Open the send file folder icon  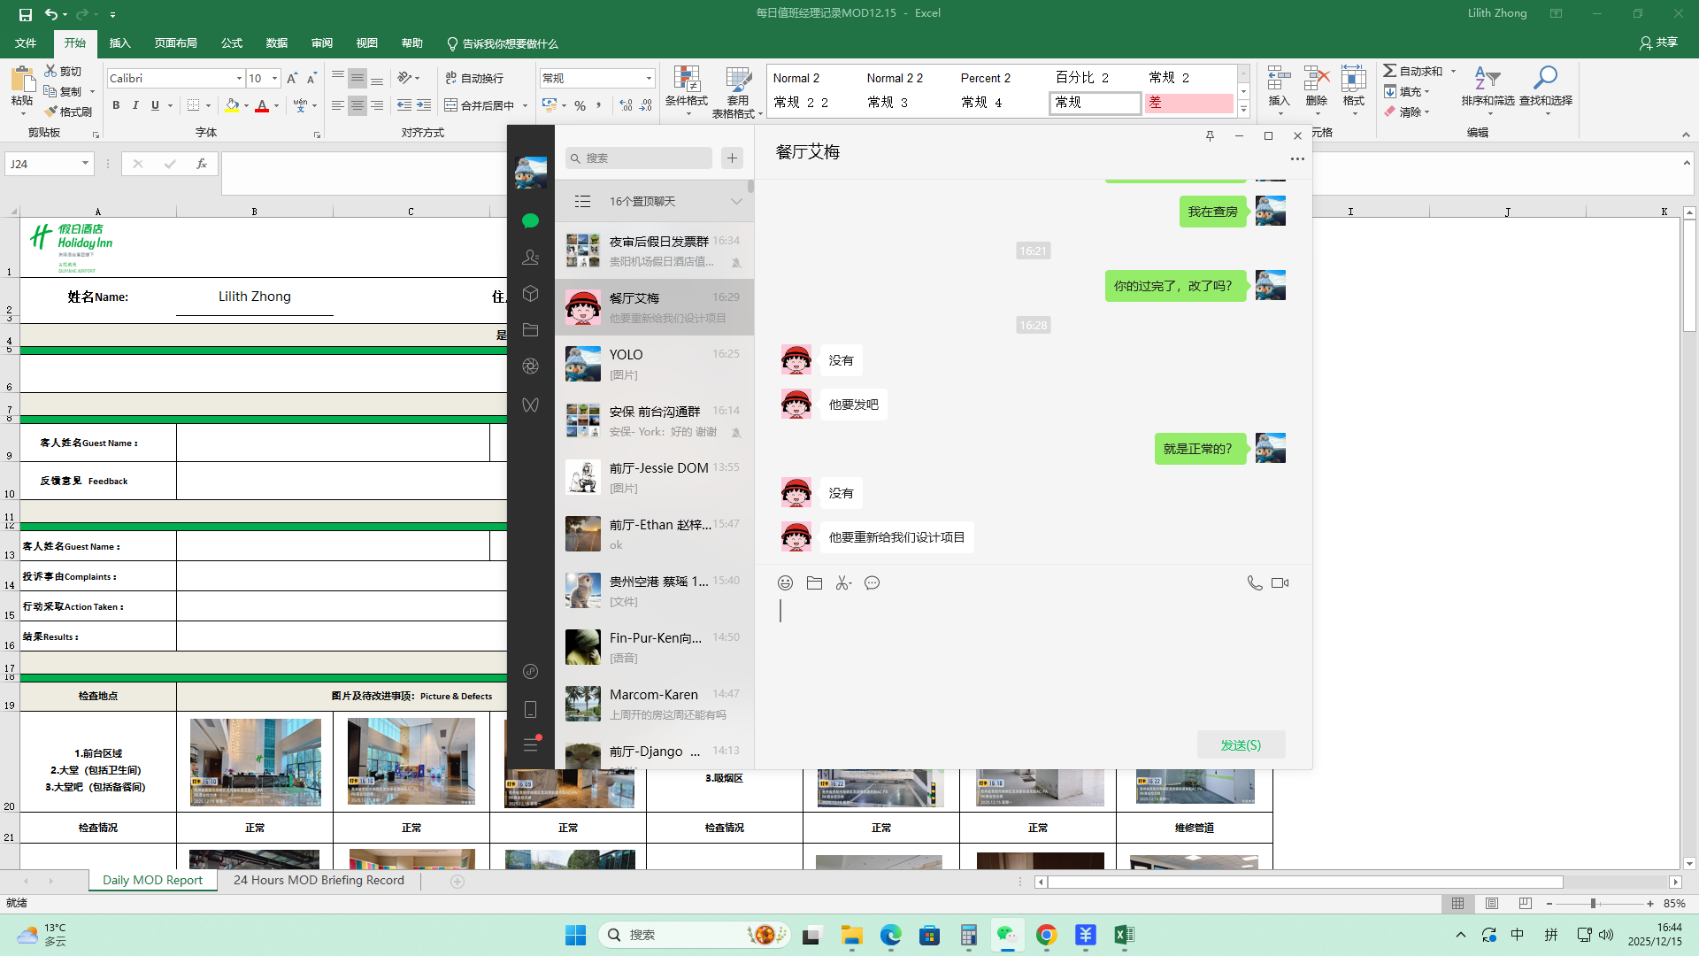[x=814, y=583]
